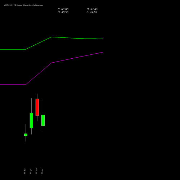180x180 pixels.
Task: Click the green indicator line
Action: (x=51, y=37)
